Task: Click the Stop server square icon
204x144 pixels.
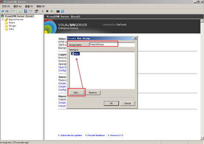Action: click(47, 11)
